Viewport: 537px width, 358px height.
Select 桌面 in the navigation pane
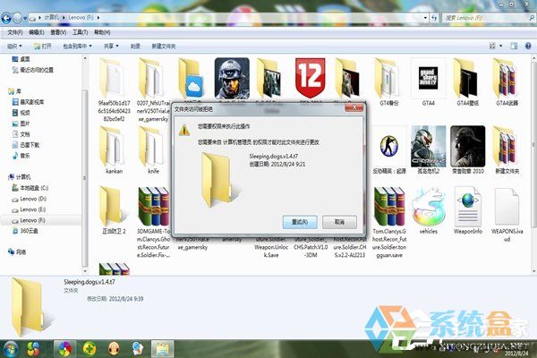click(x=21, y=59)
